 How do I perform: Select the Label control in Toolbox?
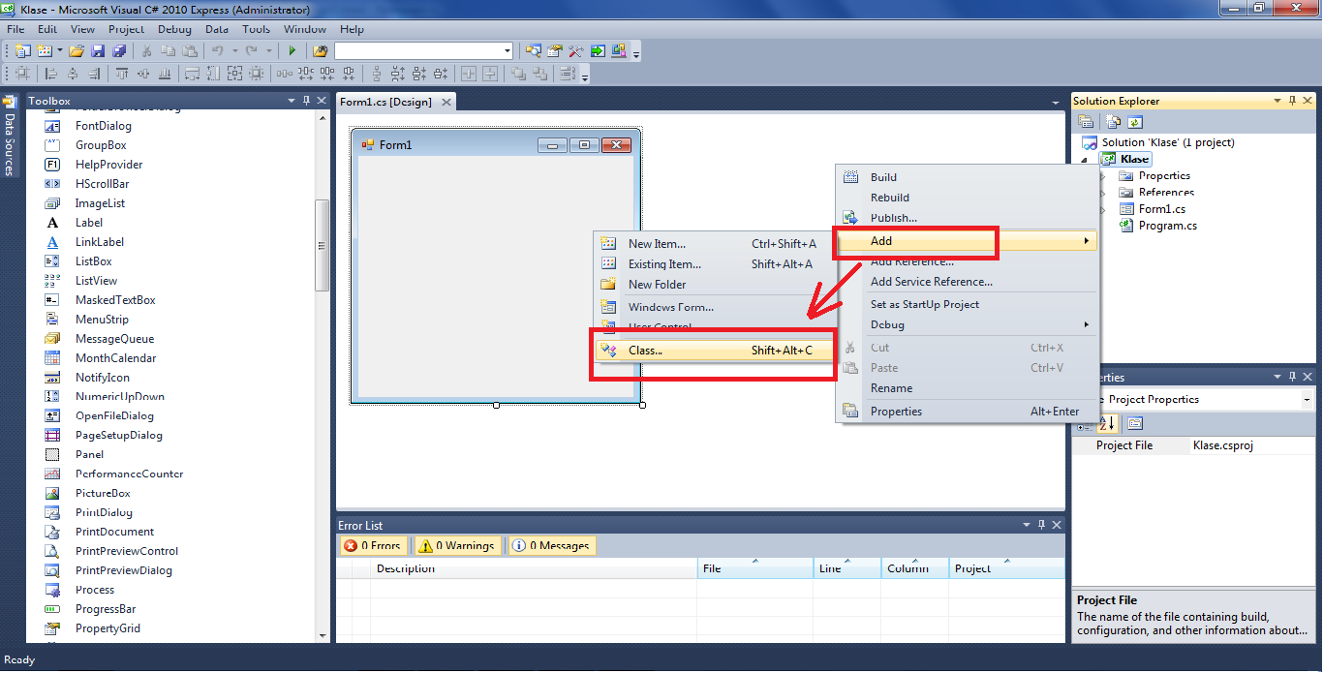pos(89,223)
